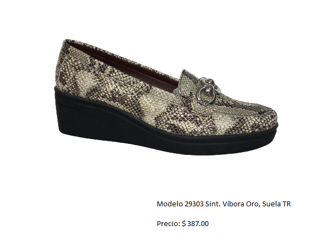Click the Suela TR text
The height and width of the screenshot is (237, 316).
[277, 204]
